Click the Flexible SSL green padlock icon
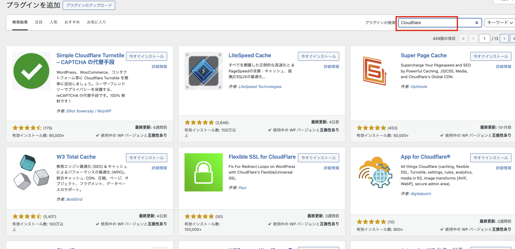 (x=204, y=172)
